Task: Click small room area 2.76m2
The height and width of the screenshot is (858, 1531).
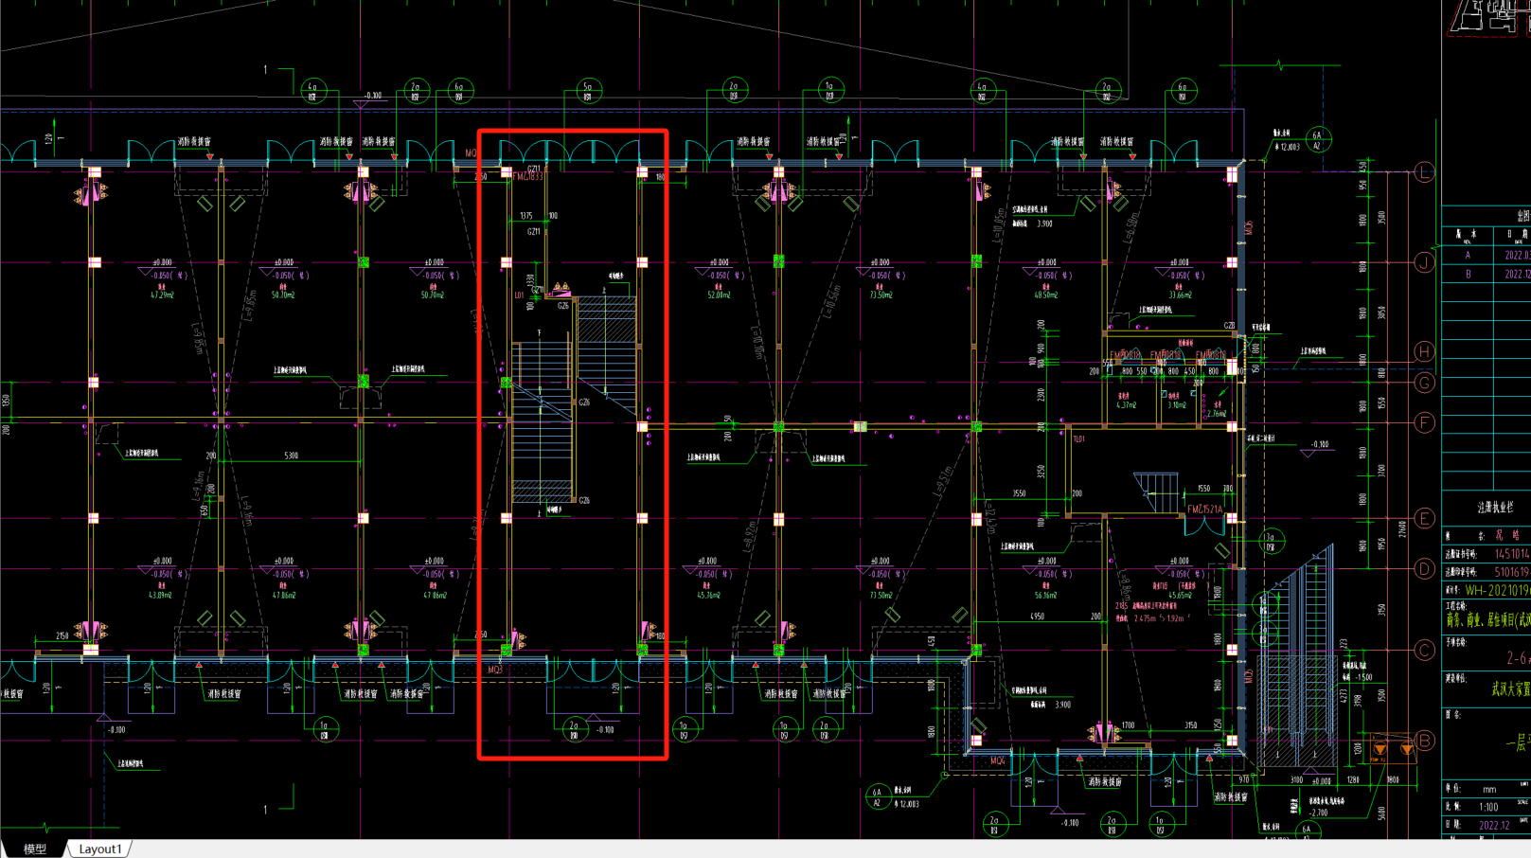Action: click(1217, 414)
